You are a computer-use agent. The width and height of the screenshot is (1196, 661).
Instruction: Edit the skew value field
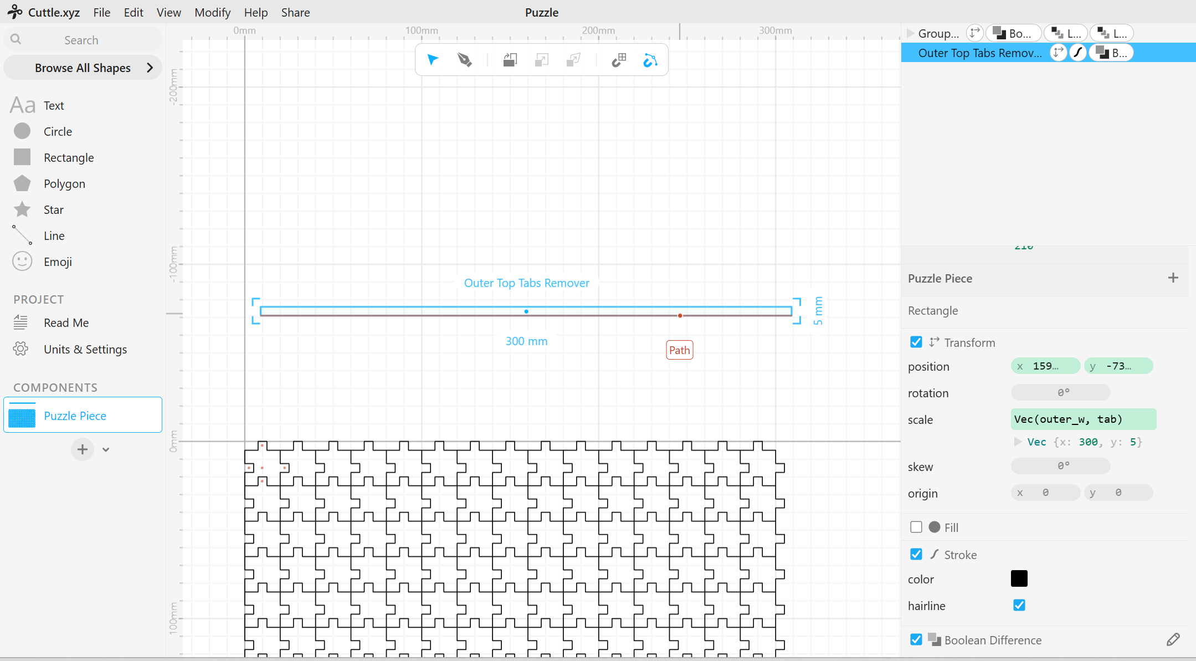(x=1061, y=466)
